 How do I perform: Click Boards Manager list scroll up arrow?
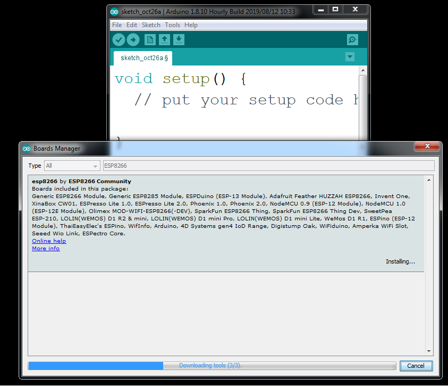[x=429, y=180]
